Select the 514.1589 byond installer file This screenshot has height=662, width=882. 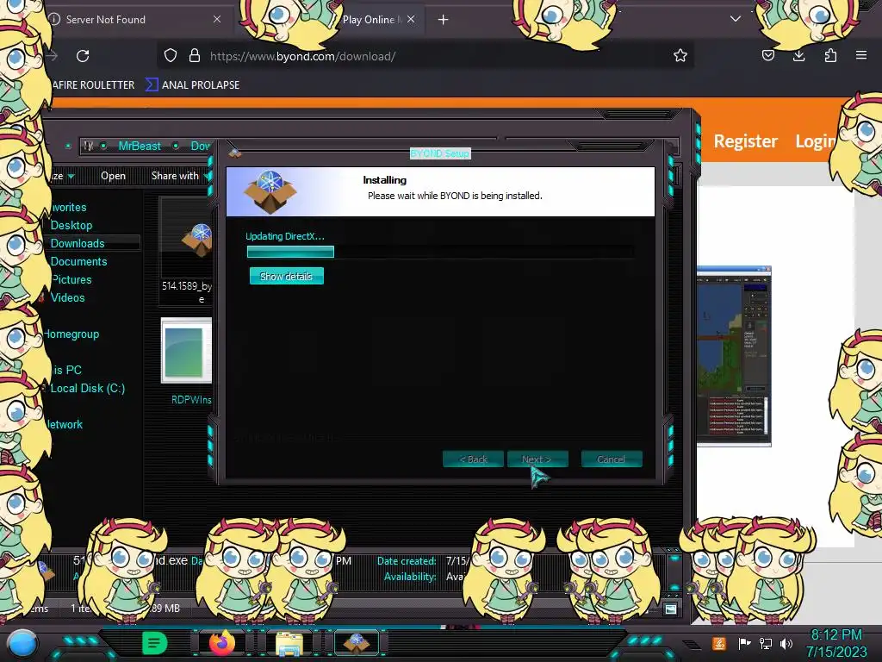tap(187, 252)
